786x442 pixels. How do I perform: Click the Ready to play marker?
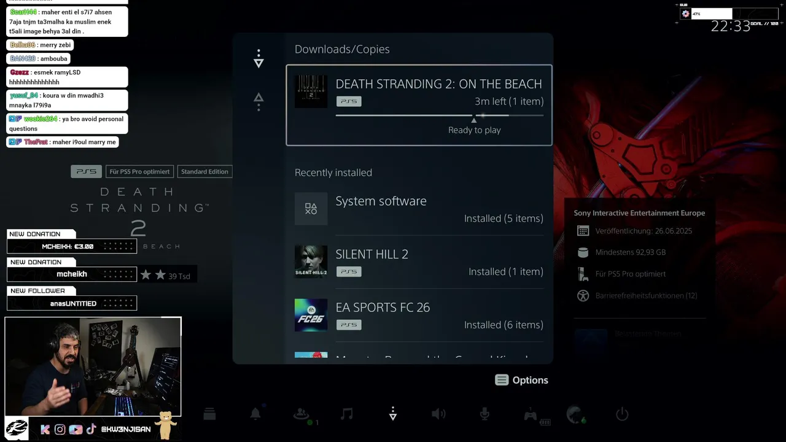point(474,126)
